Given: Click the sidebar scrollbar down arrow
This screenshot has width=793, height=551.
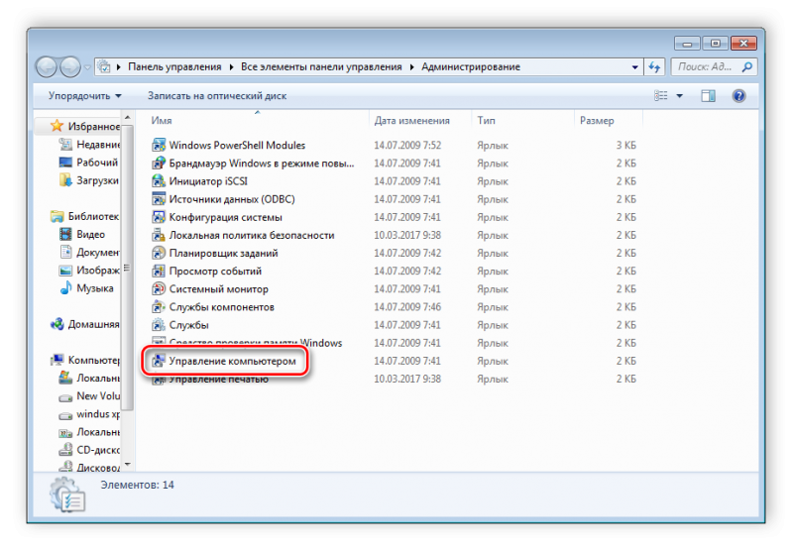Looking at the screenshot, I should pyautogui.click(x=128, y=464).
